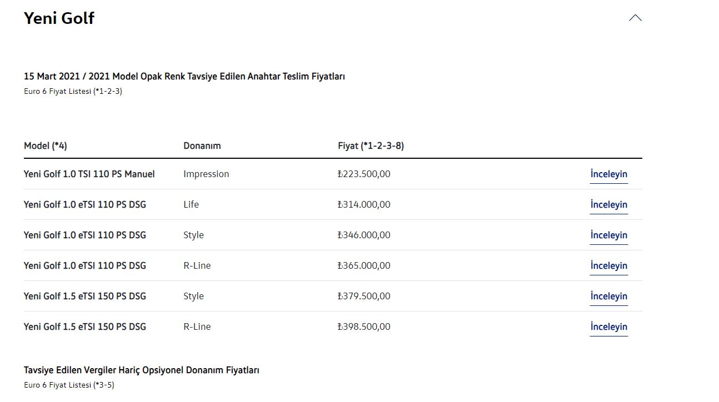This screenshot has width=719, height=402.
Task: Click the 15 Mart 2021 price list title
Action: coord(184,77)
